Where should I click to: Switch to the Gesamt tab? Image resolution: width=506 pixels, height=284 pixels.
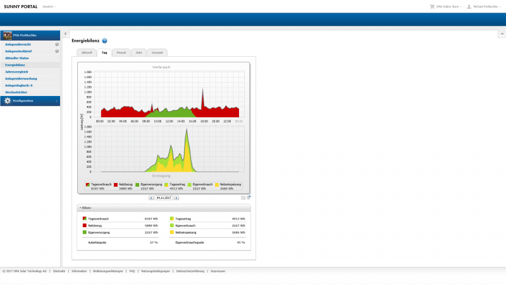[x=157, y=52]
